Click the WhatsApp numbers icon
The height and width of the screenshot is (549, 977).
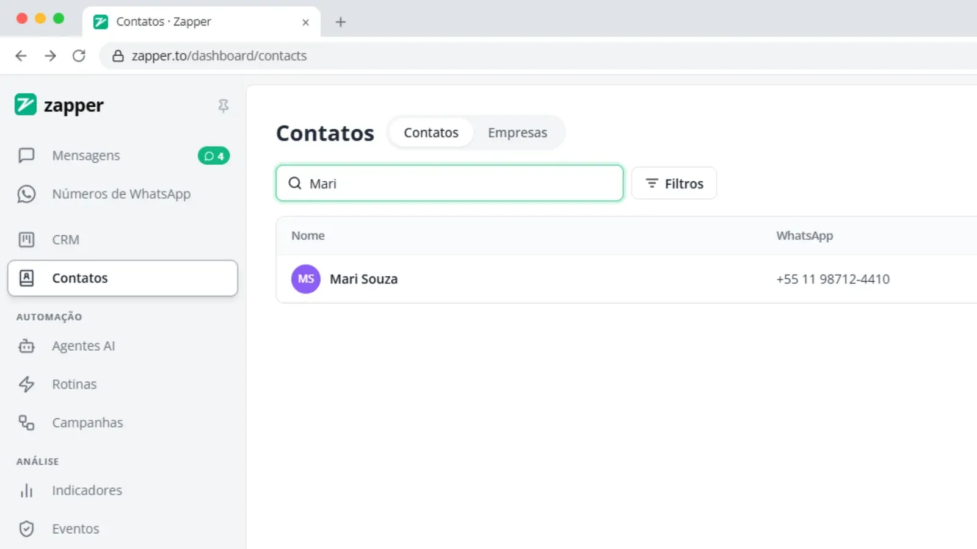[26, 194]
